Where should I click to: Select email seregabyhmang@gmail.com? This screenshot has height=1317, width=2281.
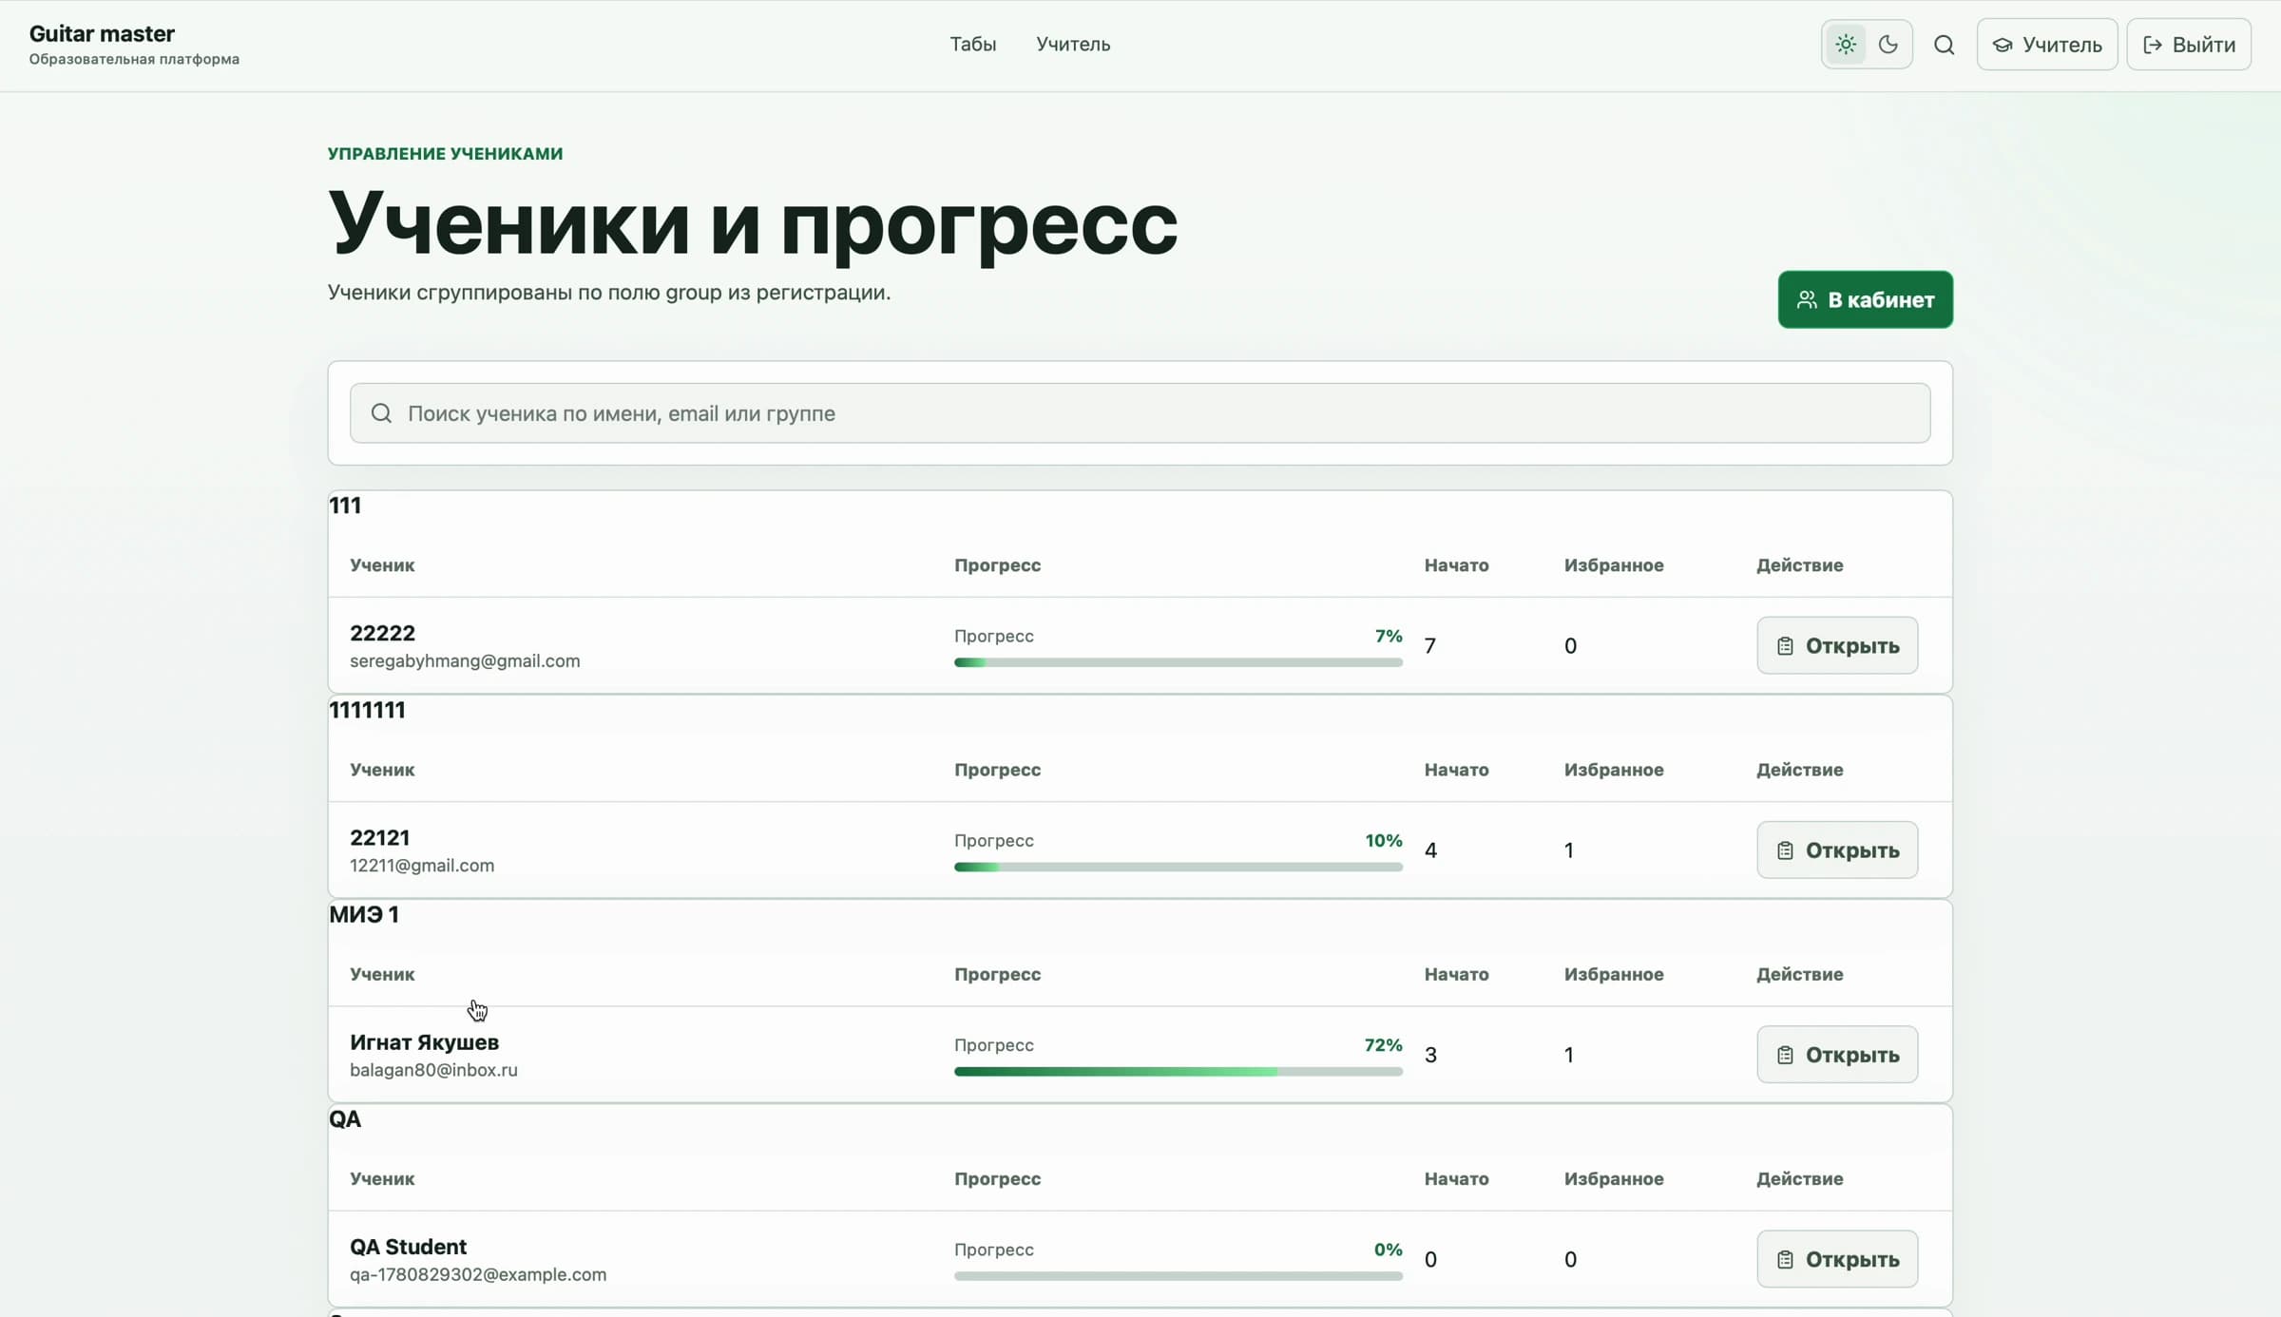coord(465,661)
